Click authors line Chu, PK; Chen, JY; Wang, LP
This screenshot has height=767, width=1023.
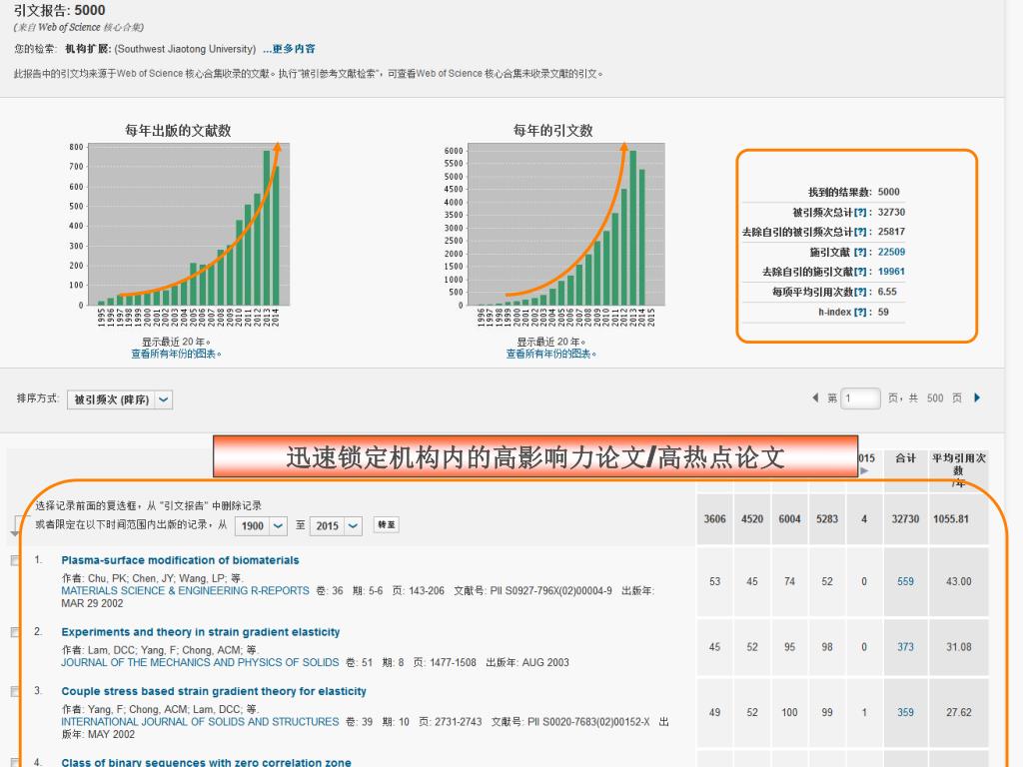click(x=152, y=578)
